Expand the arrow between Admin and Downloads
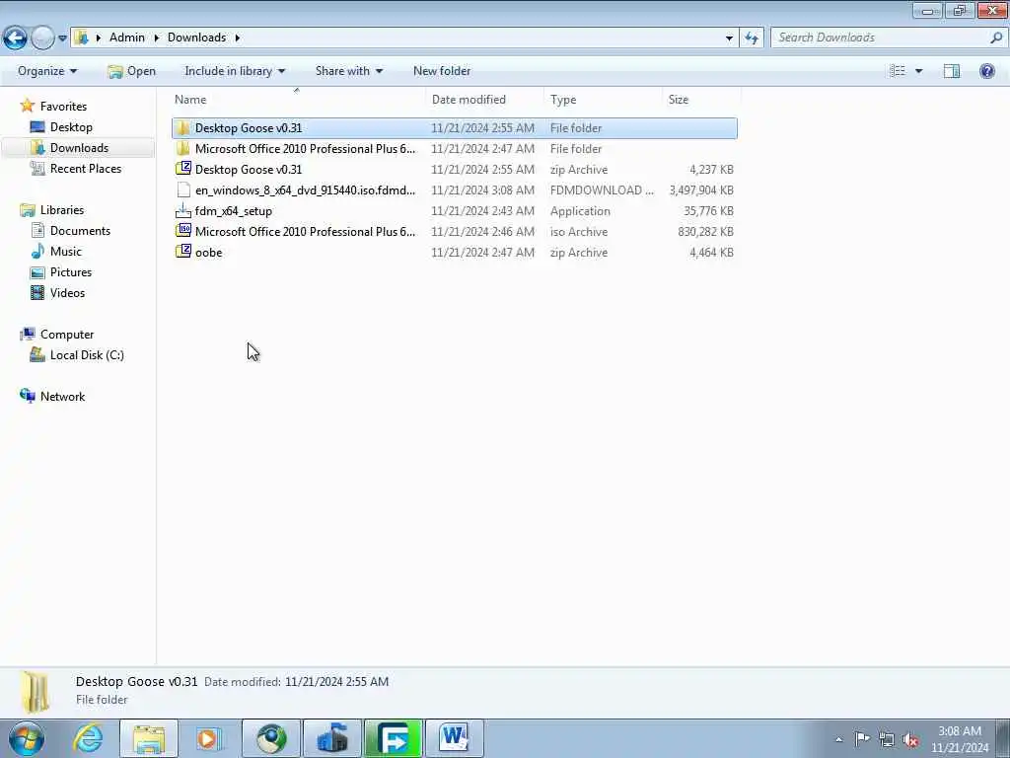The image size is (1010, 758). 156,38
